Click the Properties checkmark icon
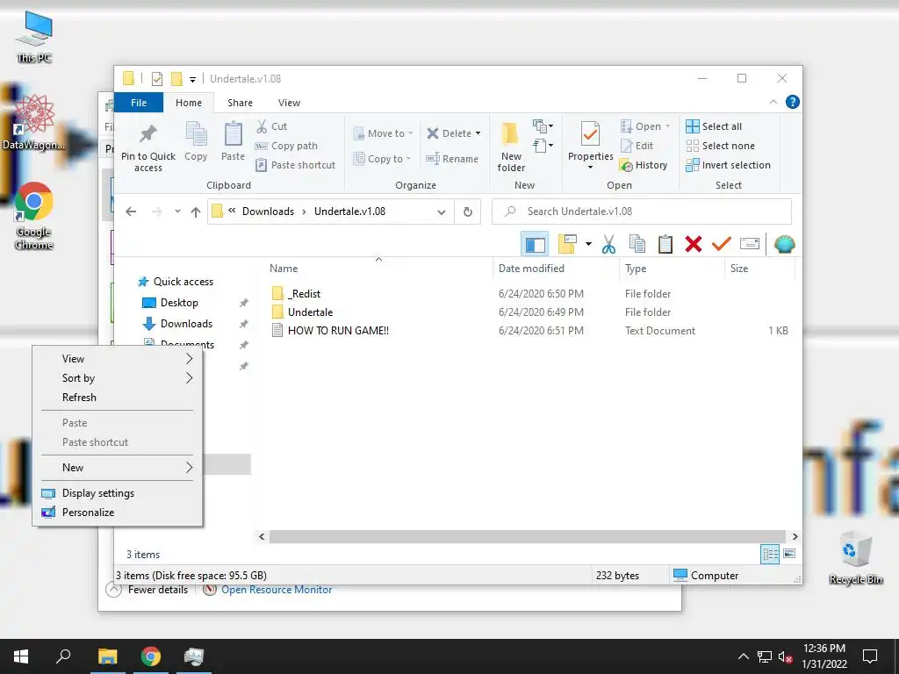This screenshot has height=674, width=899. 590,134
